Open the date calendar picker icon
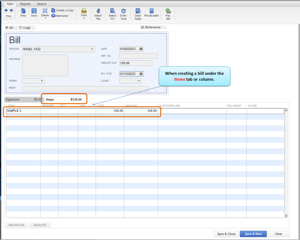The image size is (300, 240). pyautogui.click(x=141, y=49)
